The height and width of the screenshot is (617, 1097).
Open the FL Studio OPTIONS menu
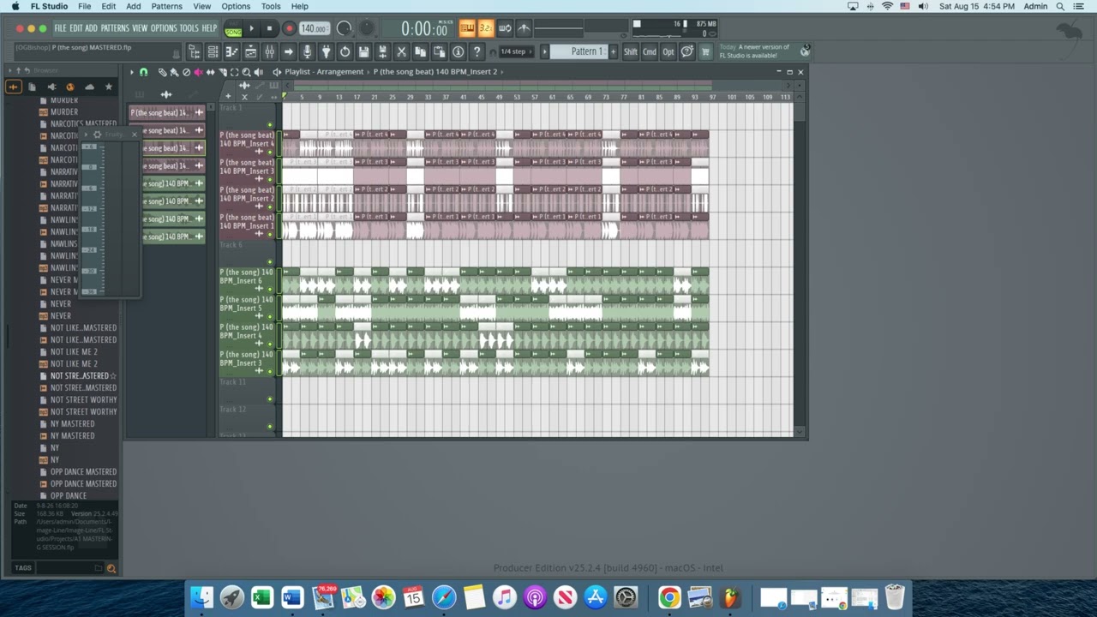tap(164, 28)
